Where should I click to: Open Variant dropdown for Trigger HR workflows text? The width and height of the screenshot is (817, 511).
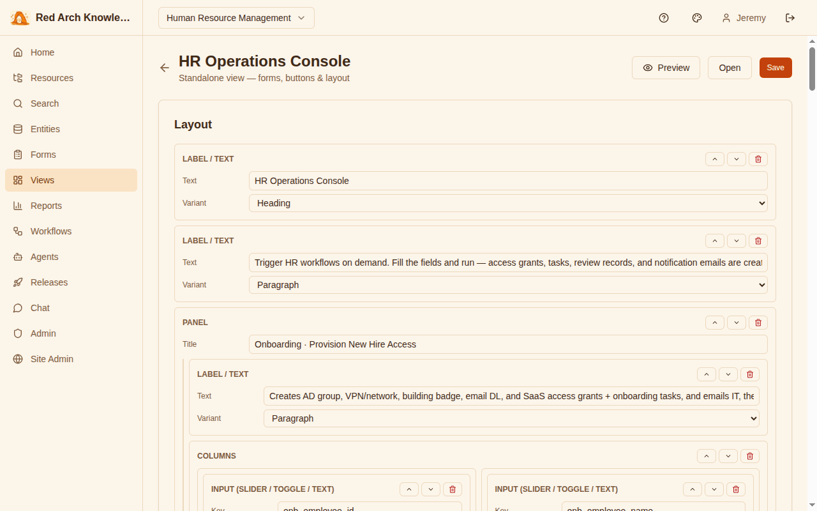508,285
